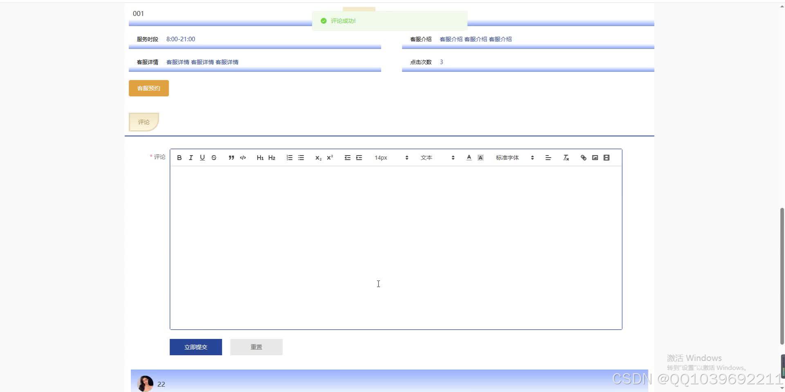The height and width of the screenshot is (392, 785).
Task: Open text alignment options
Action: (x=548, y=158)
